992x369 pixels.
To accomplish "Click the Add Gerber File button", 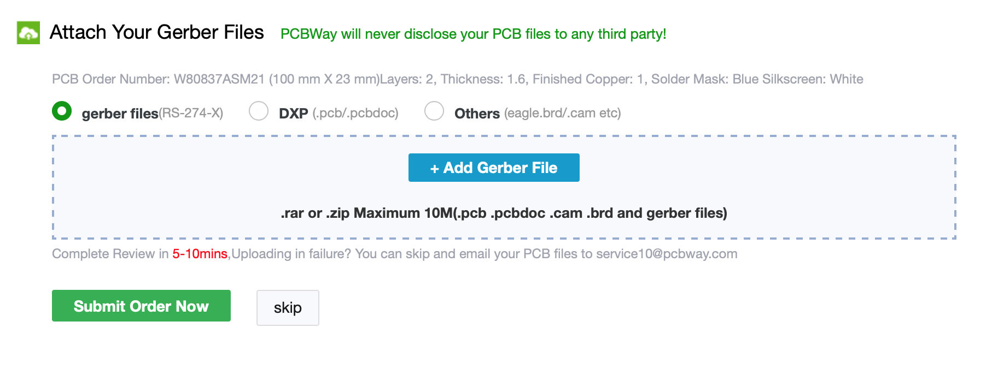I will pos(494,168).
